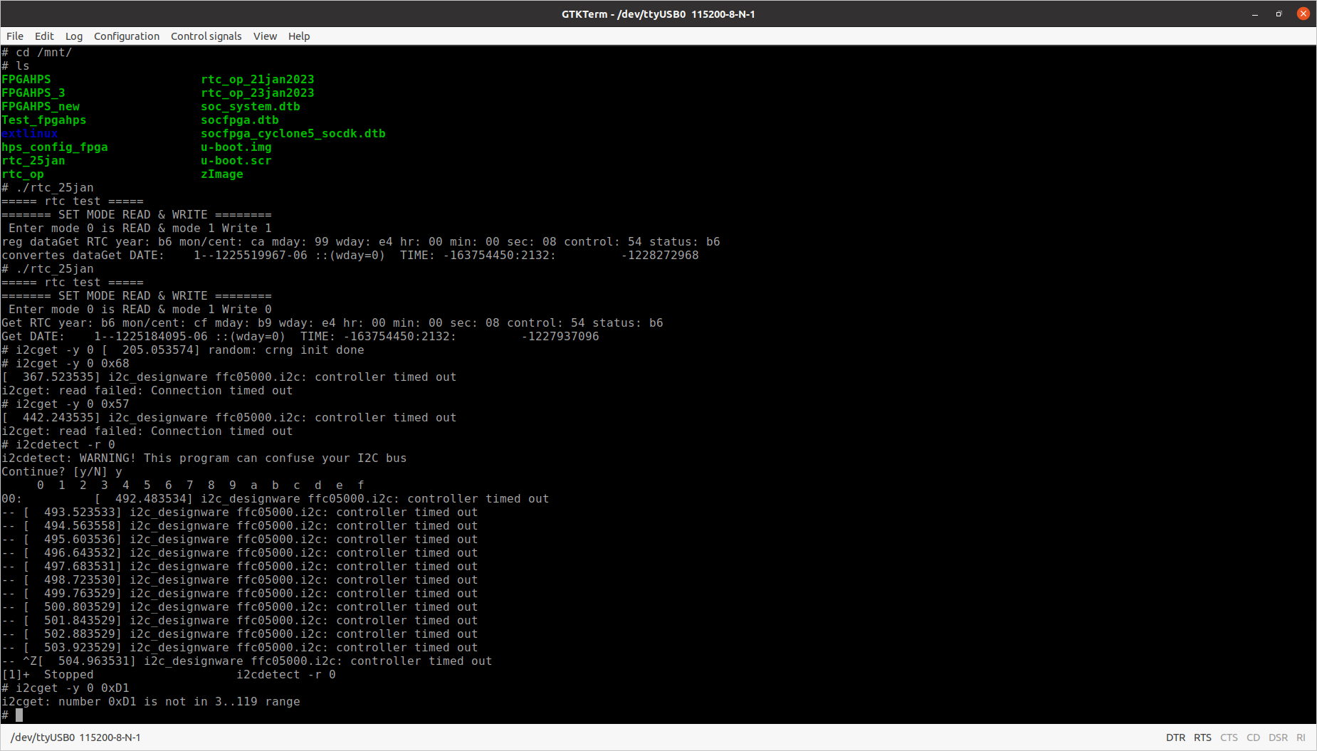Screen dimensions: 1317x751
Task: Click the GTKTerm window title bar text
Action: pos(658,14)
